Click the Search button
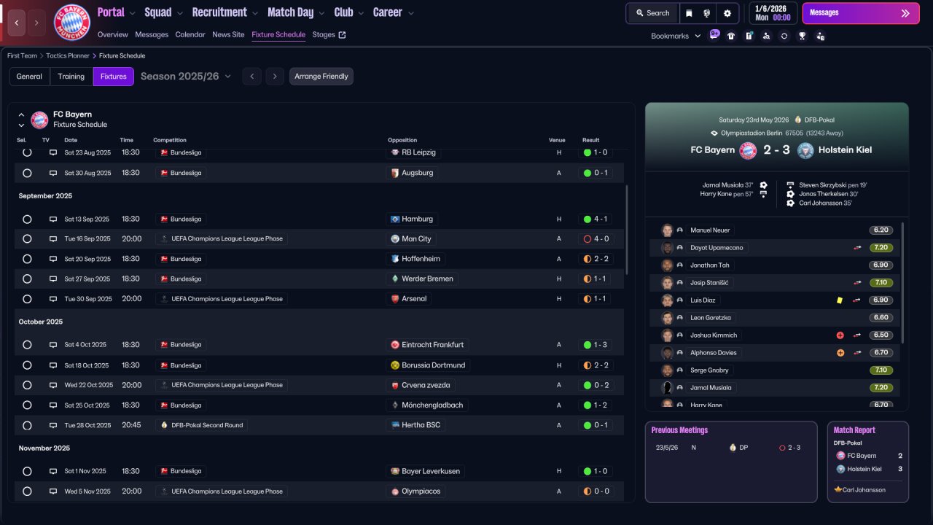Screen dimensions: 933x525 (652, 13)
